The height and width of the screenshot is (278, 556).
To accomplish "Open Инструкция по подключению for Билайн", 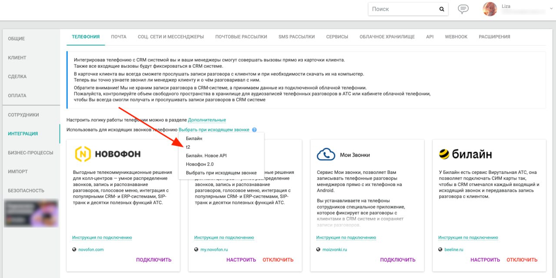I will 468,238.
